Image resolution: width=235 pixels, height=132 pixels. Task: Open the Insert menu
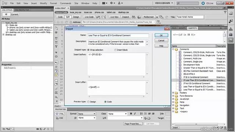click(34, 3)
